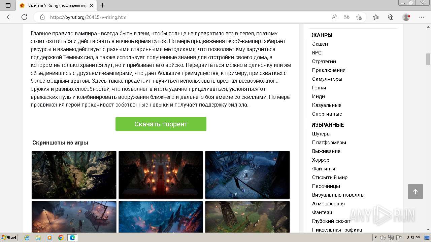The width and height of the screenshot is (431, 242).
Task: Open the Приключения genre
Action: tap(329, 70)
